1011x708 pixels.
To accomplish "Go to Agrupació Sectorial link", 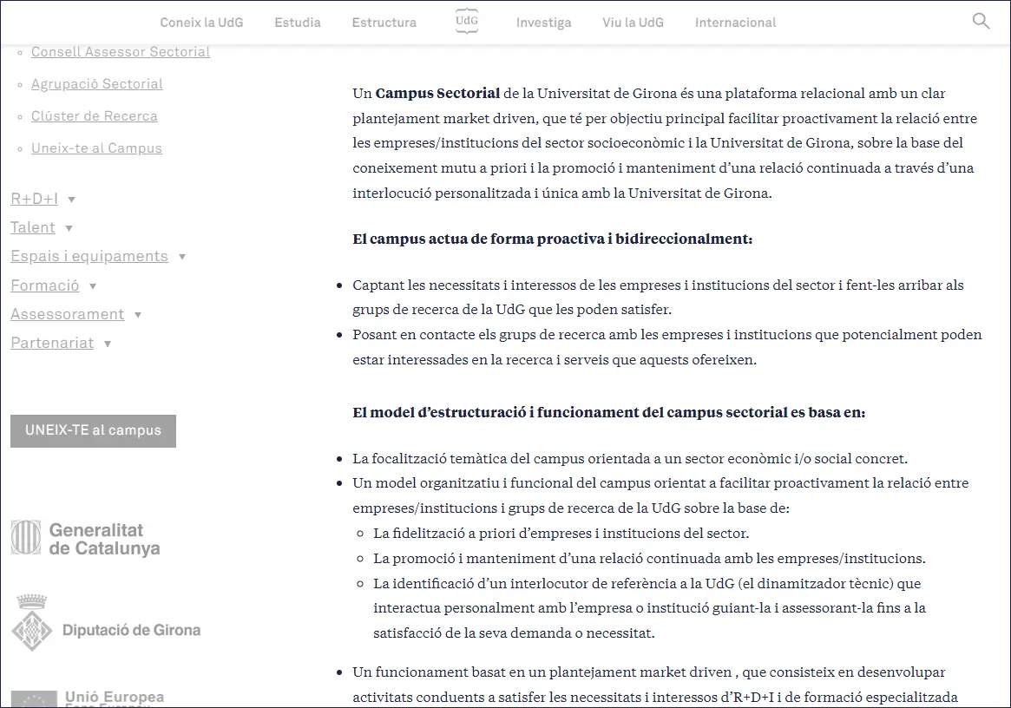I will [97, 84].
